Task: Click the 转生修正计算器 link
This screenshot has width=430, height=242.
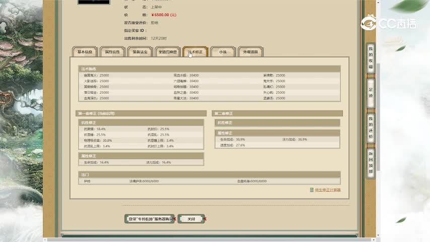Action: click(328, 190)
